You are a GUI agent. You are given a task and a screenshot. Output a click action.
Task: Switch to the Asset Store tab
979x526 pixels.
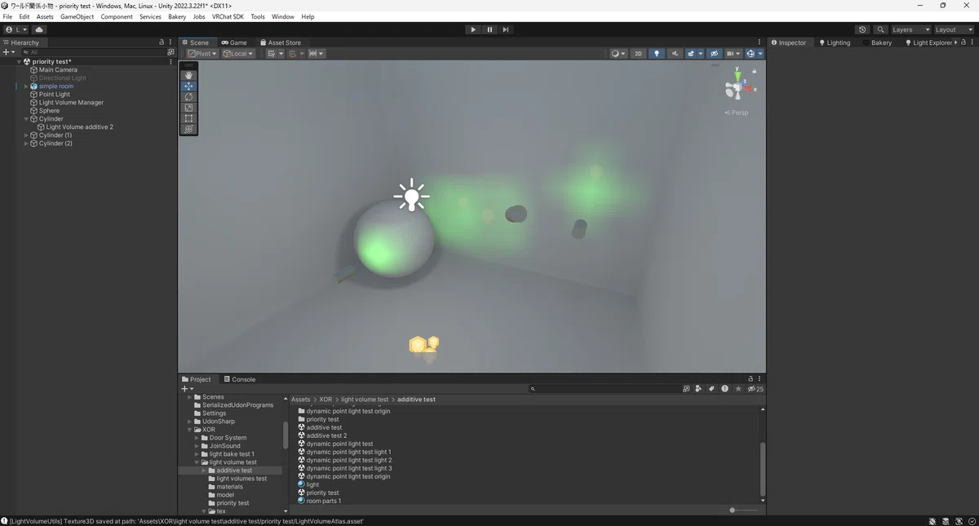click(x=280, y=42)
